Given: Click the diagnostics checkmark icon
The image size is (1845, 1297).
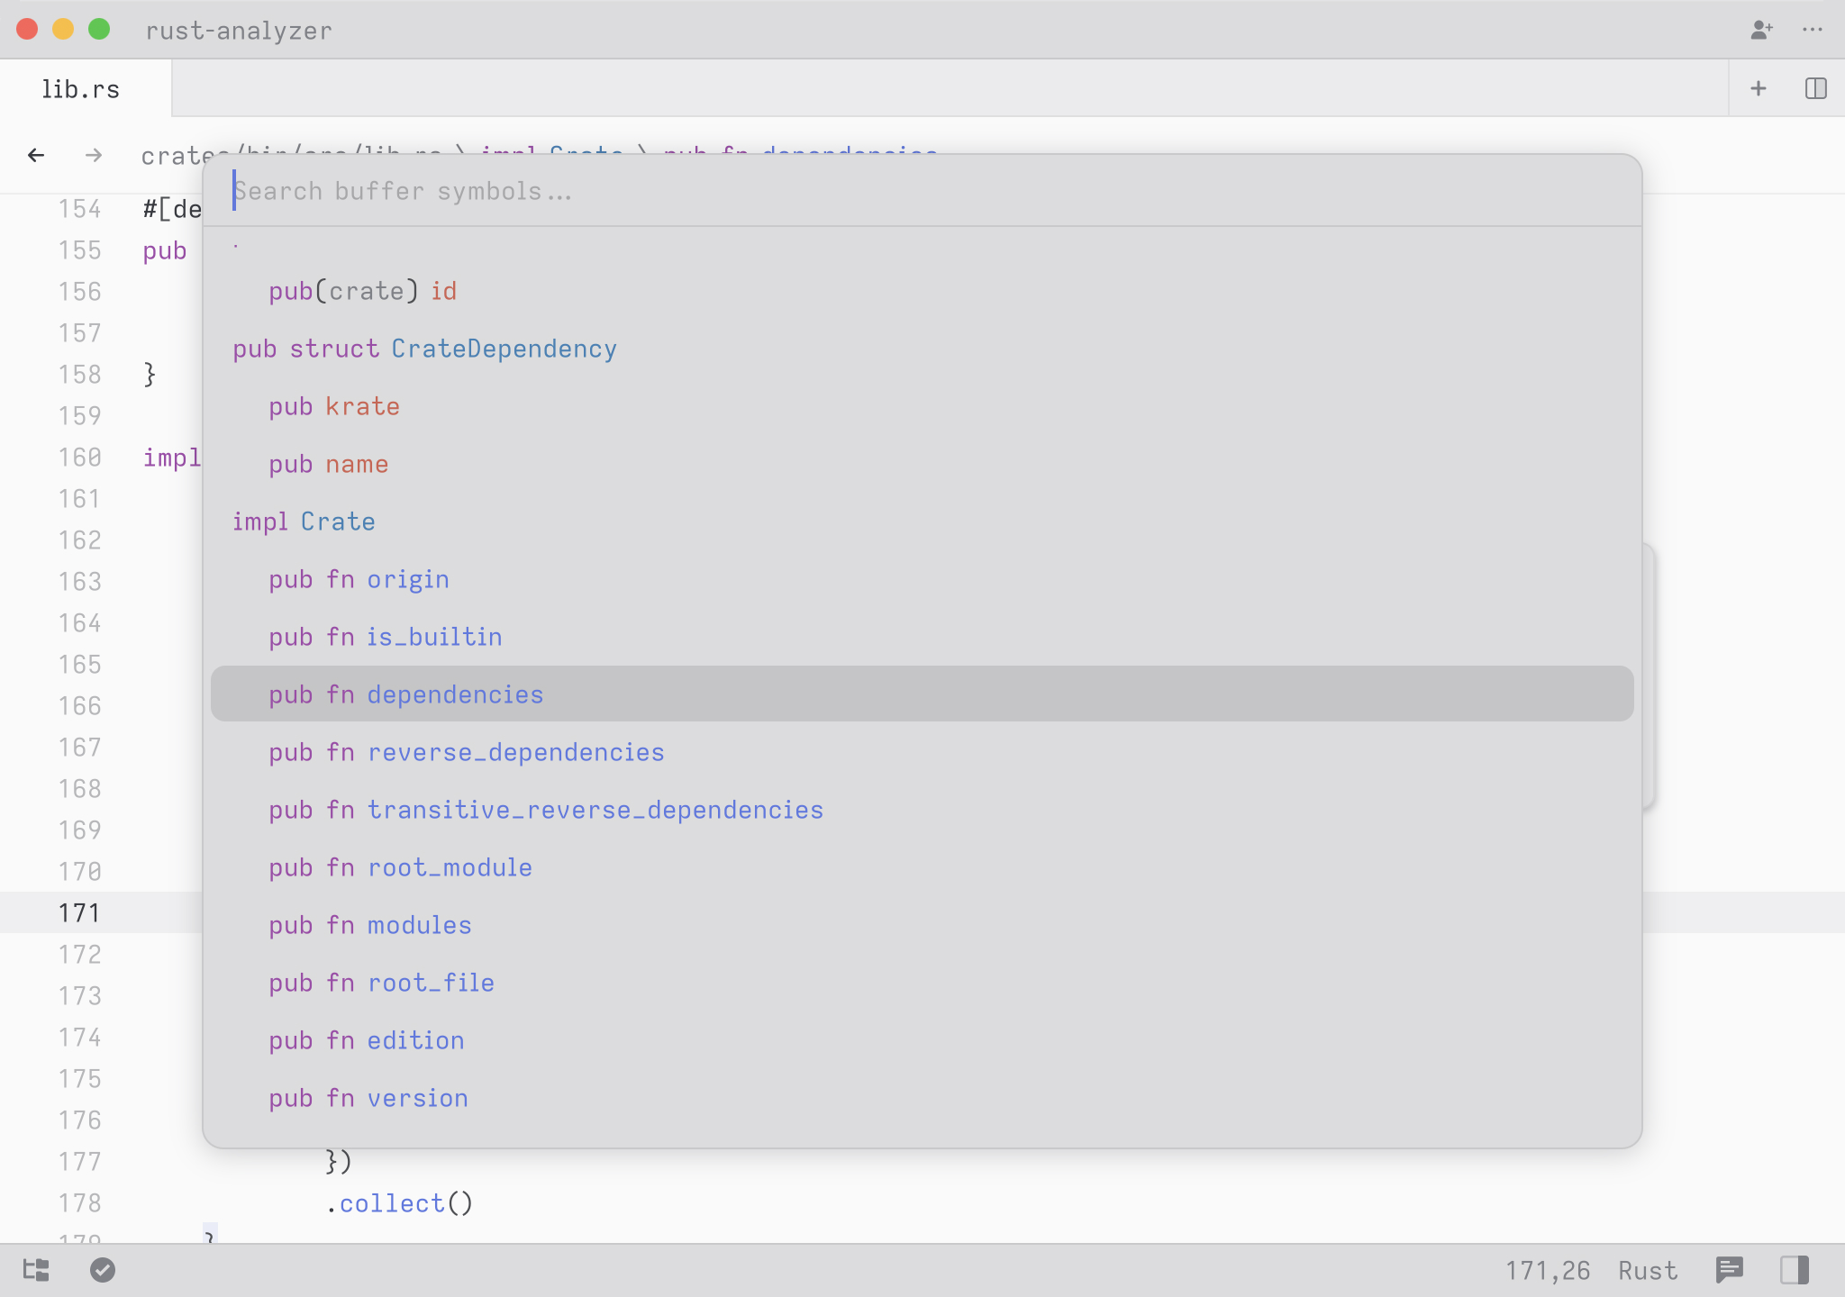Looking at the screenshot, I should (103, 1270).
